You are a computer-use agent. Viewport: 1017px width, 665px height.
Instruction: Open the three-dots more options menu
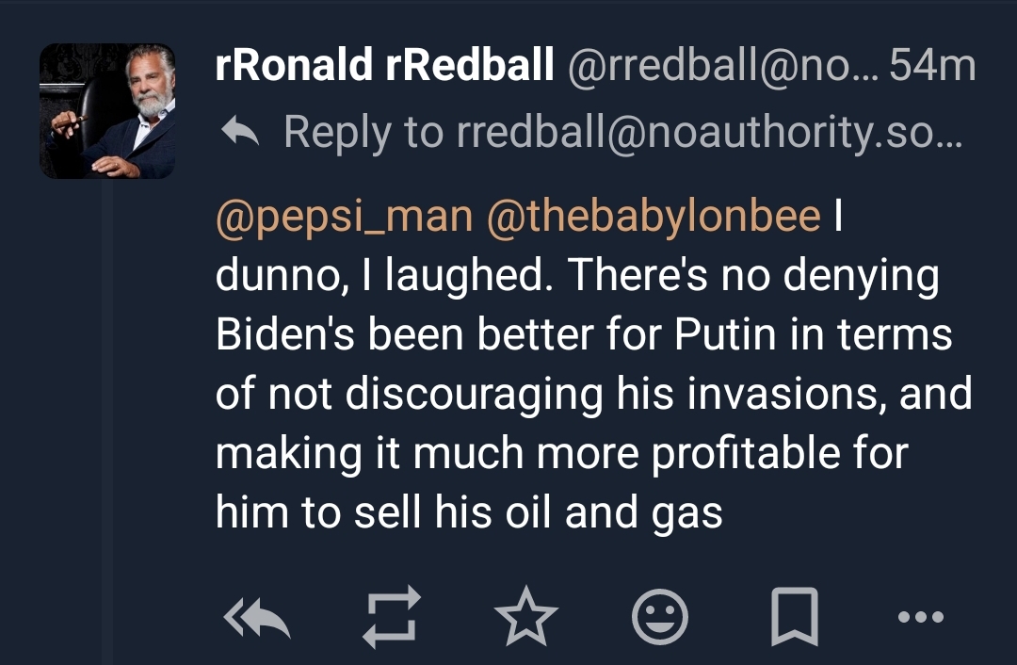(x=920, y=618)
